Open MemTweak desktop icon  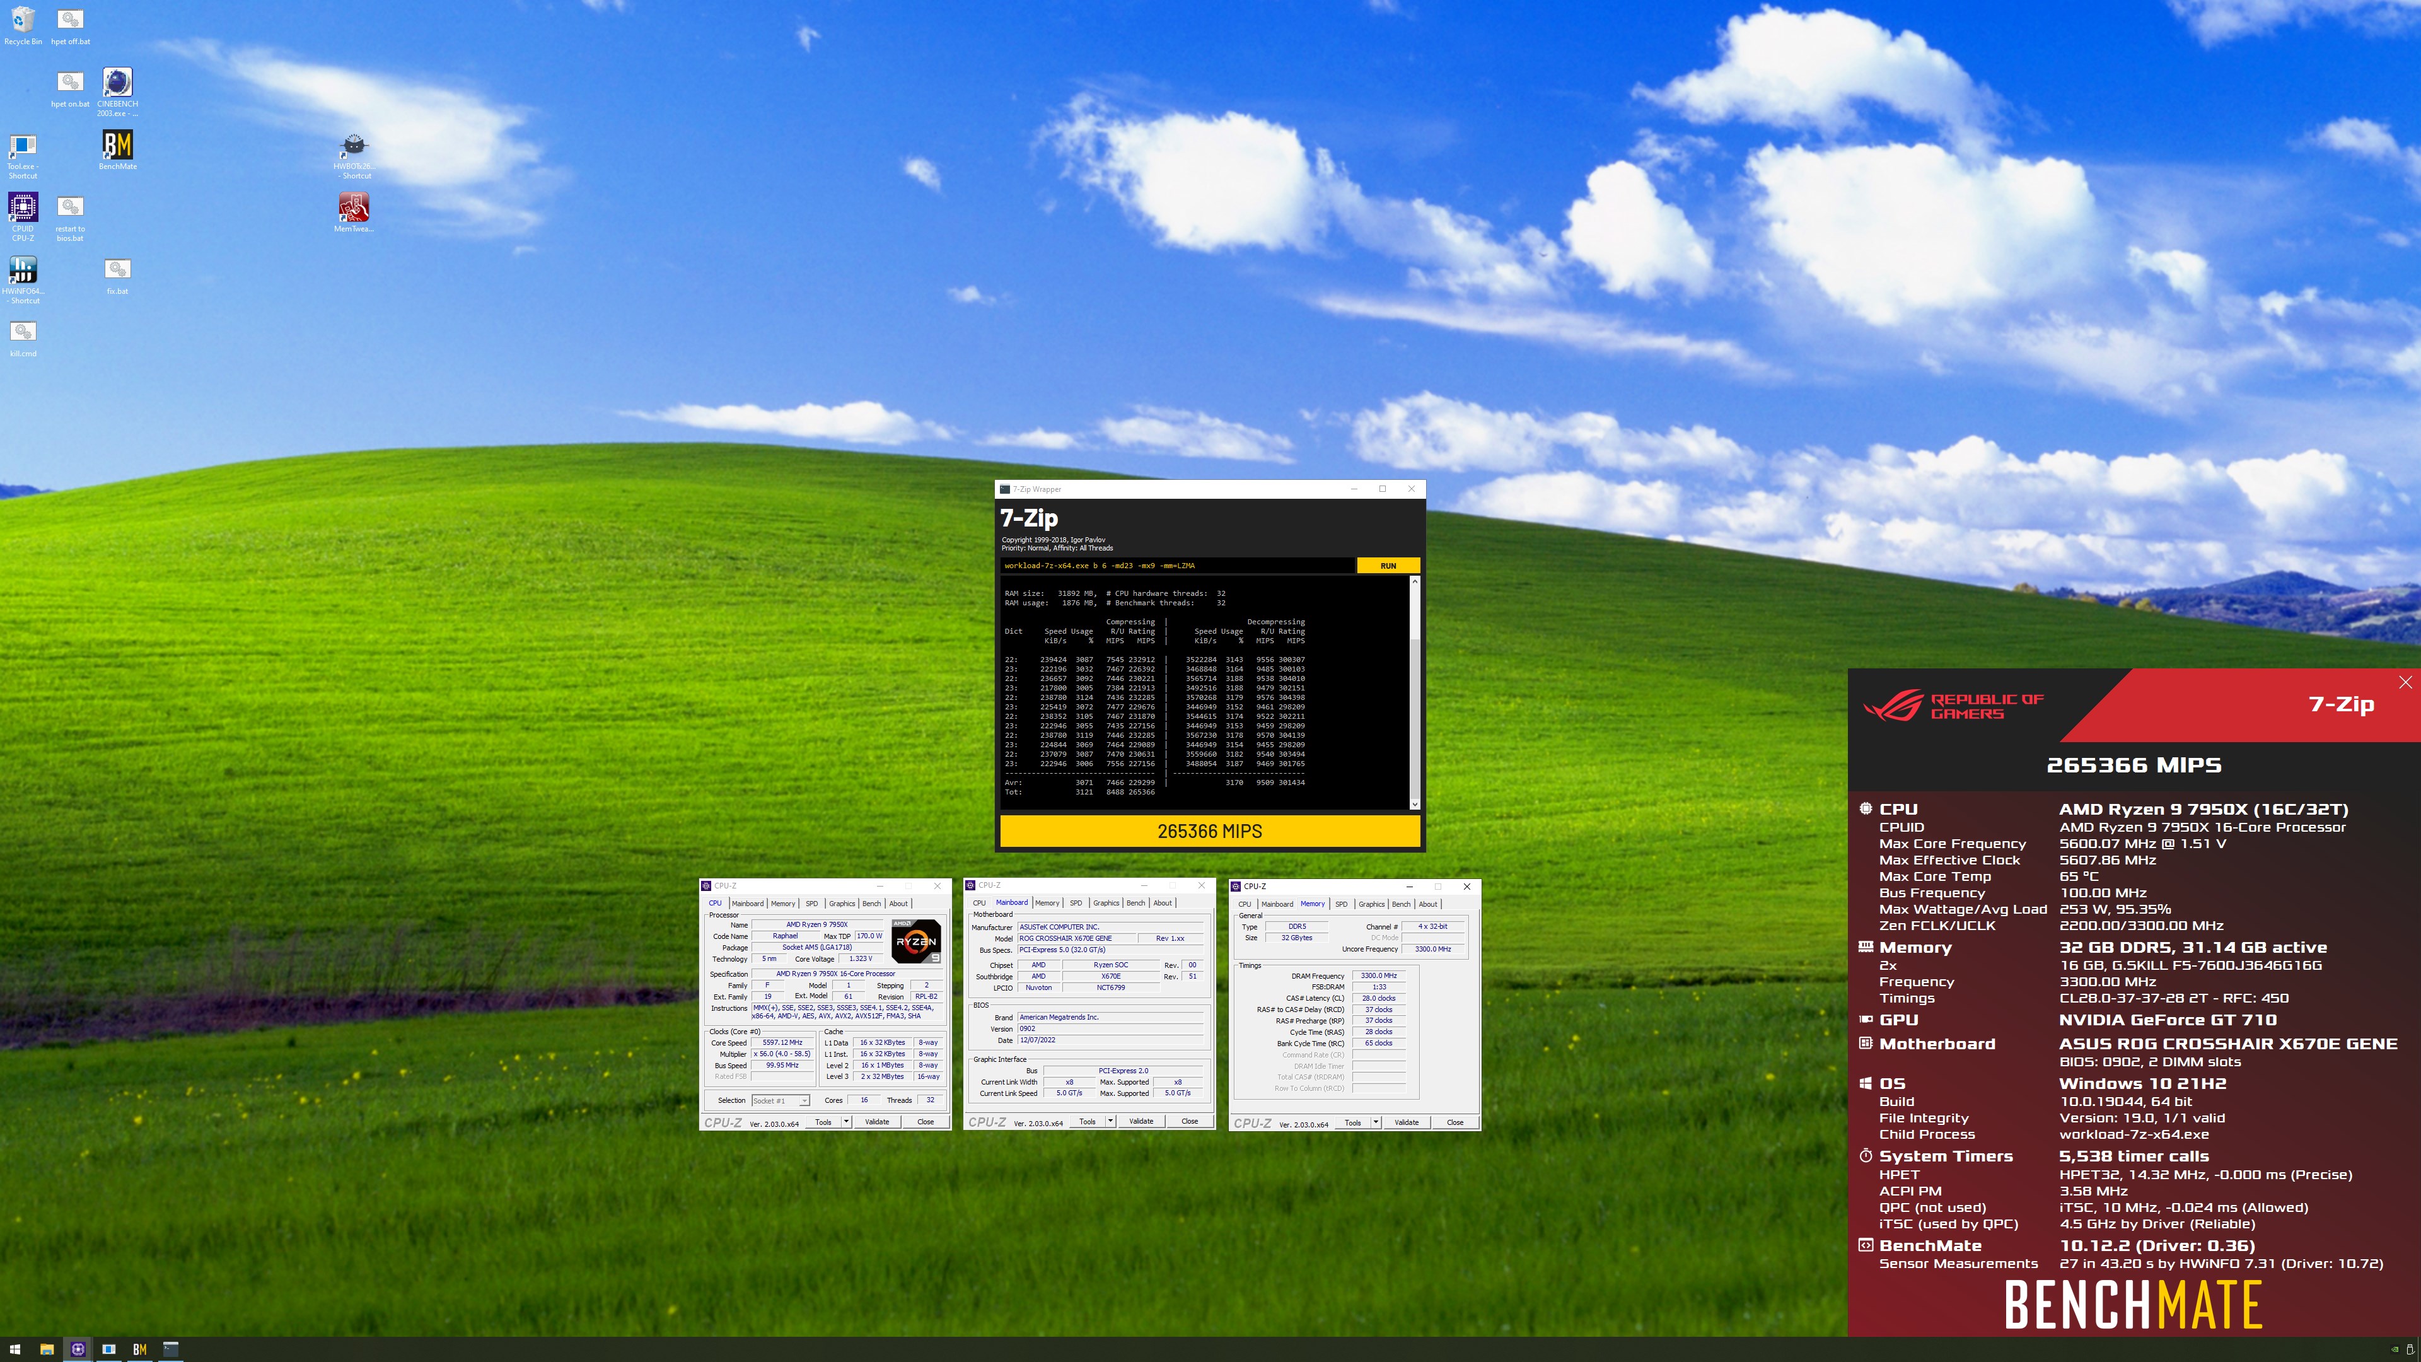(x=353, y=212)
